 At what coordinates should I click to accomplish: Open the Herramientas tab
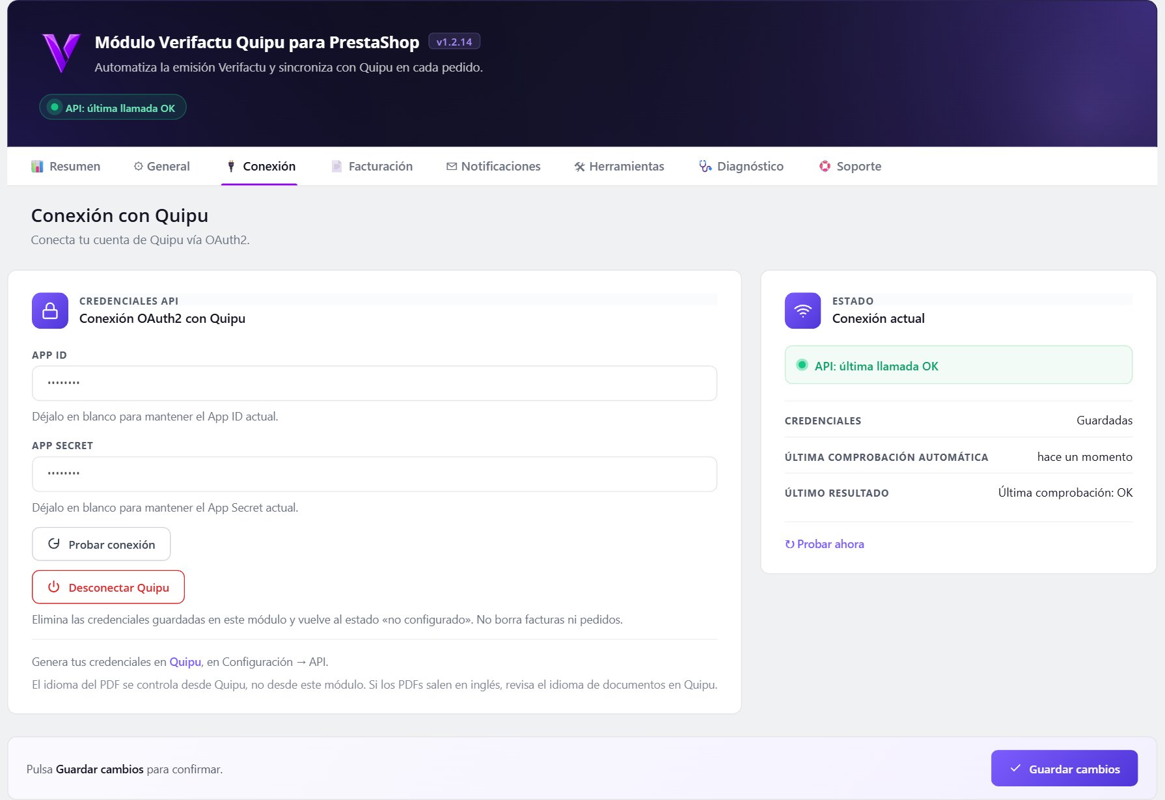click(619, 166)
